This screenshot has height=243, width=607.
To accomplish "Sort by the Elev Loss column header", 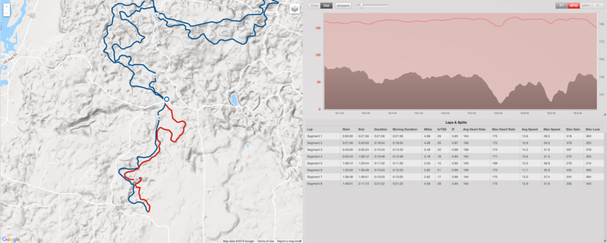I will [x=594, y=129].
